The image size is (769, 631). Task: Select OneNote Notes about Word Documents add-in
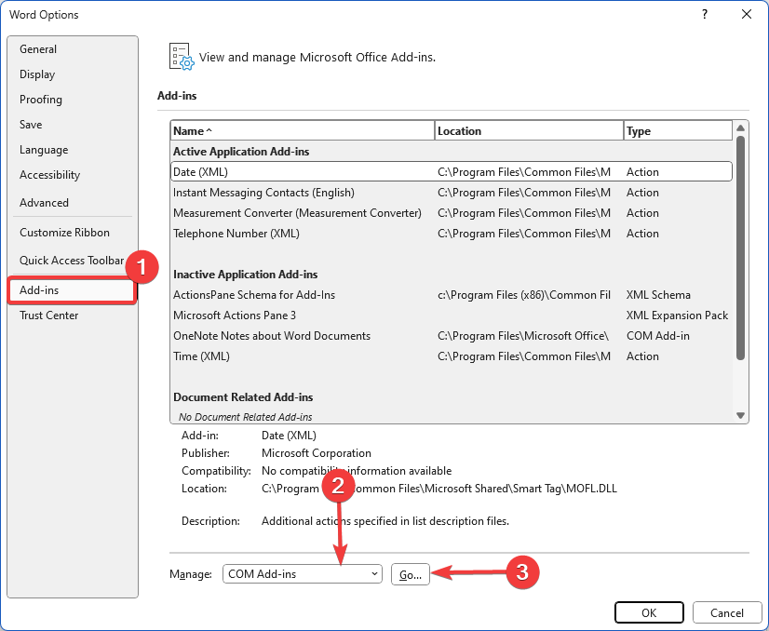tap(272, 336)
